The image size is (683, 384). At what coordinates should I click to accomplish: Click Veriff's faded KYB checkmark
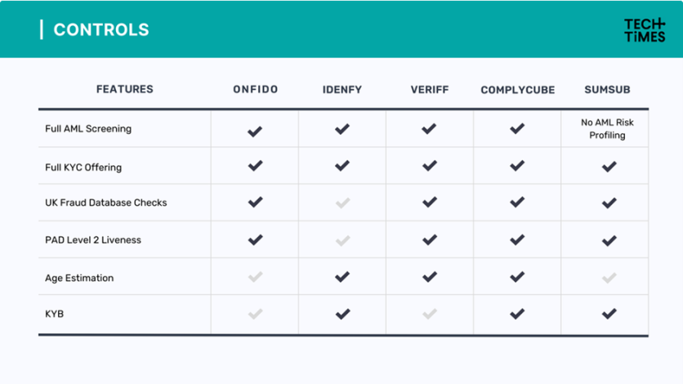430,314
